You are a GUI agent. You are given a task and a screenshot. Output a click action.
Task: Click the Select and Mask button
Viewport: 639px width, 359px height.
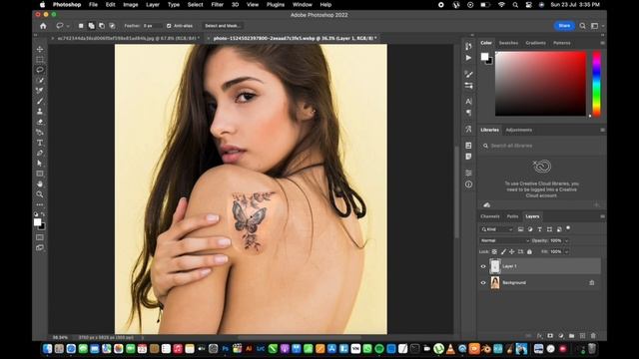[223, 26]
